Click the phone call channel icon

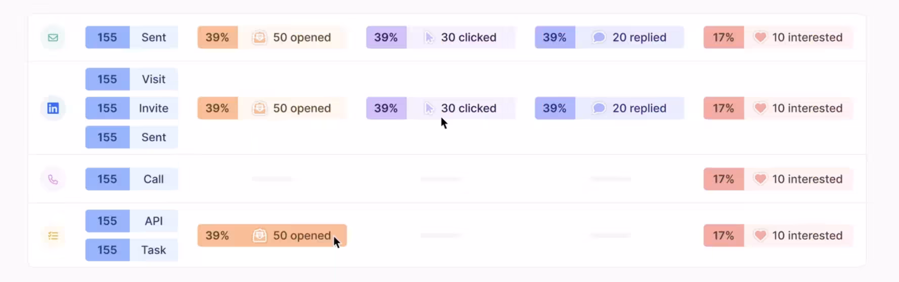(53, 179)
